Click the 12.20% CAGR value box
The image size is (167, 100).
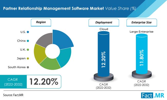point(44,82)
